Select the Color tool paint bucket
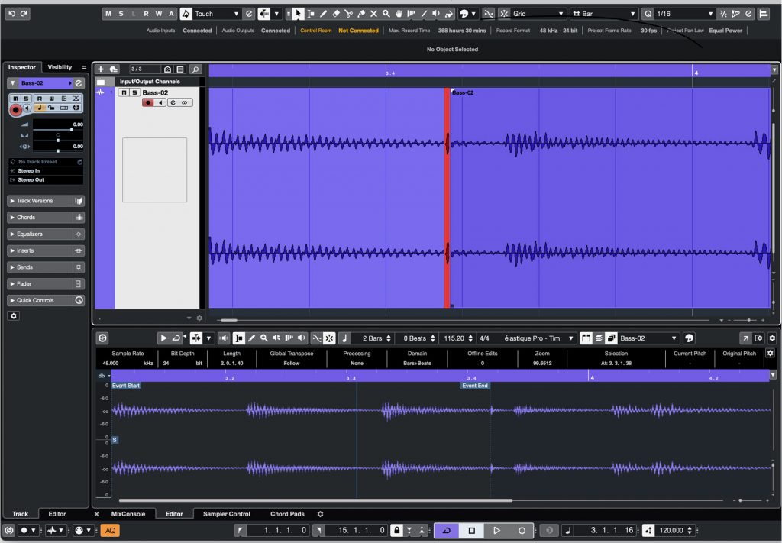 point(449,14)
